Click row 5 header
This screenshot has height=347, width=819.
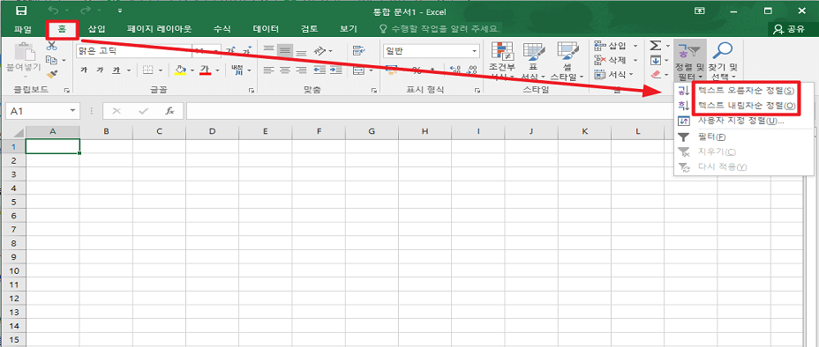(x=14, y=202)
